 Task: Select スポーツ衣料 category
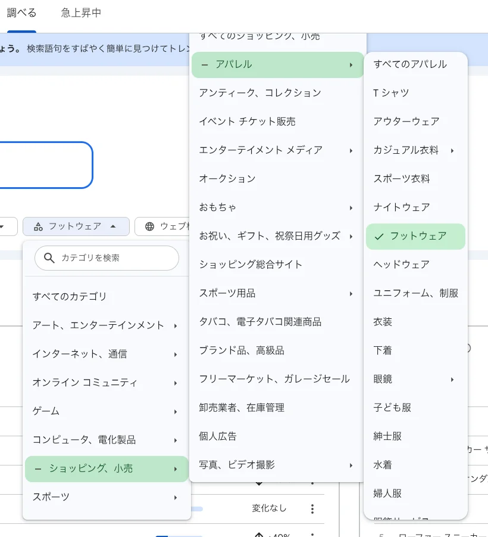click(415, 179)
